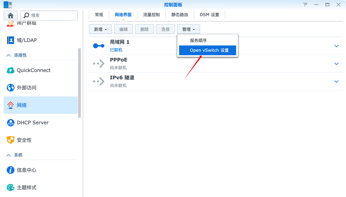
Task: Click the 删除 button
Action: (144, 29)
